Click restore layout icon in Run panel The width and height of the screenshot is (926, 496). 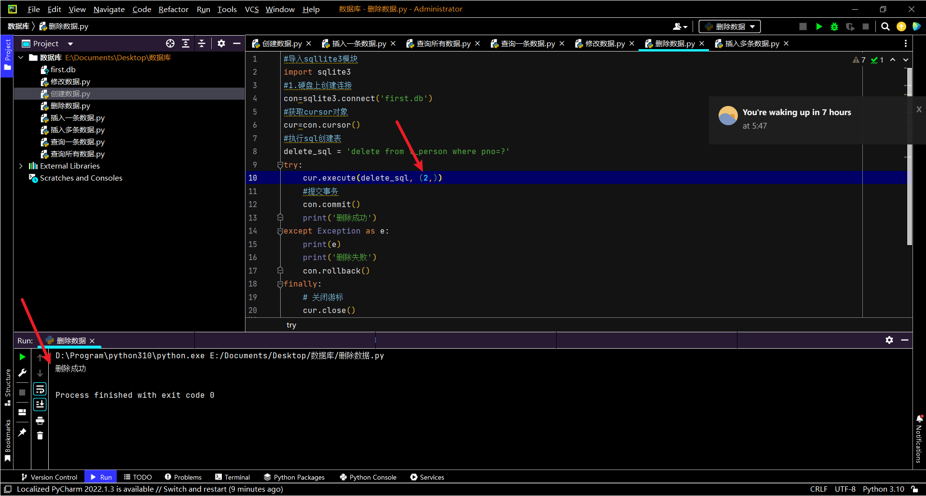point(22,412)
